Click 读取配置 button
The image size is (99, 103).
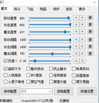64,91
